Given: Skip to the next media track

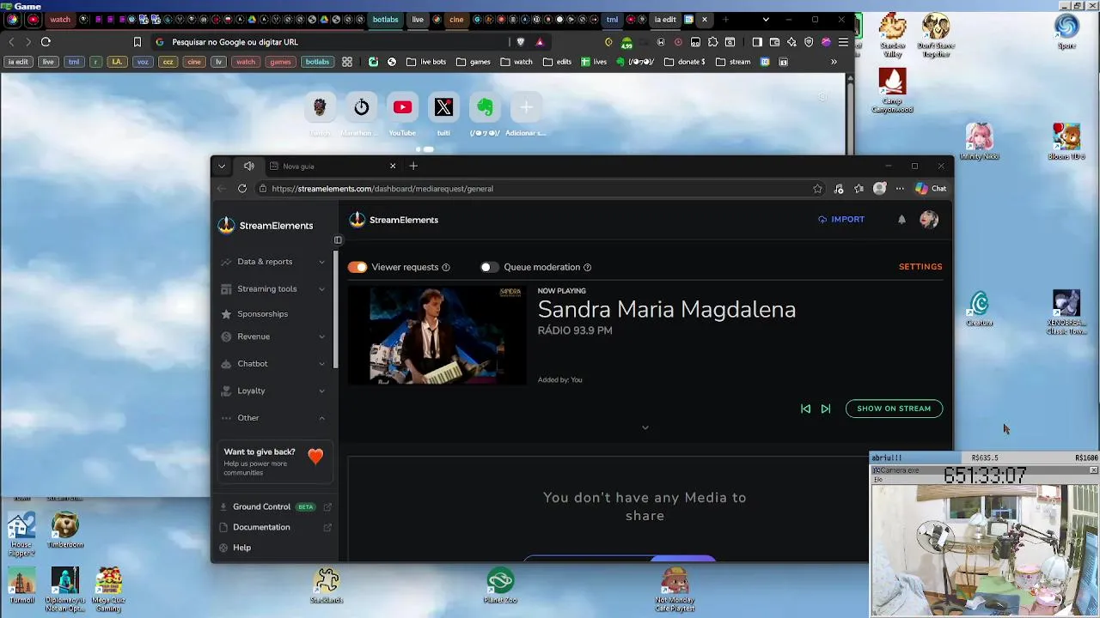Looking at the screenshot, I should tap(826, 409).
